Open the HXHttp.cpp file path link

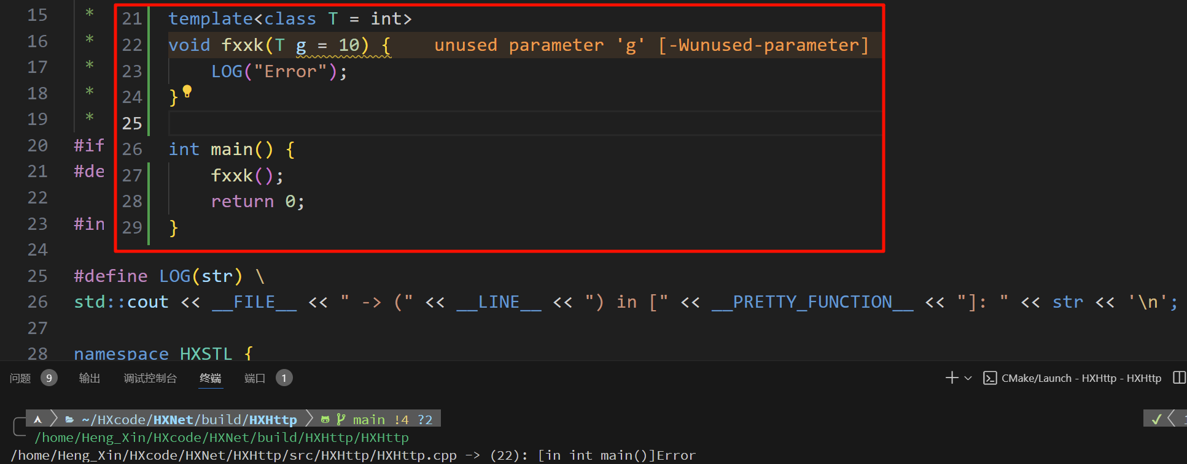pos(233,455)
